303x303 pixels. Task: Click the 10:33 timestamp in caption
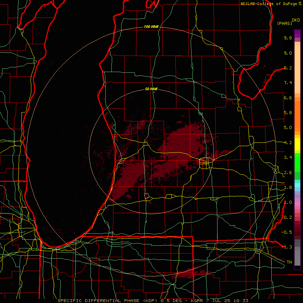click(241, 301)
